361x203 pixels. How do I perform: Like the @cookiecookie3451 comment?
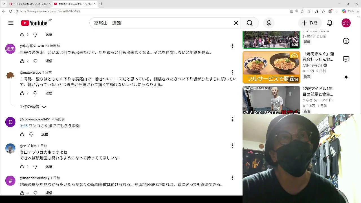pyautogui.click(x=22, y=134)
